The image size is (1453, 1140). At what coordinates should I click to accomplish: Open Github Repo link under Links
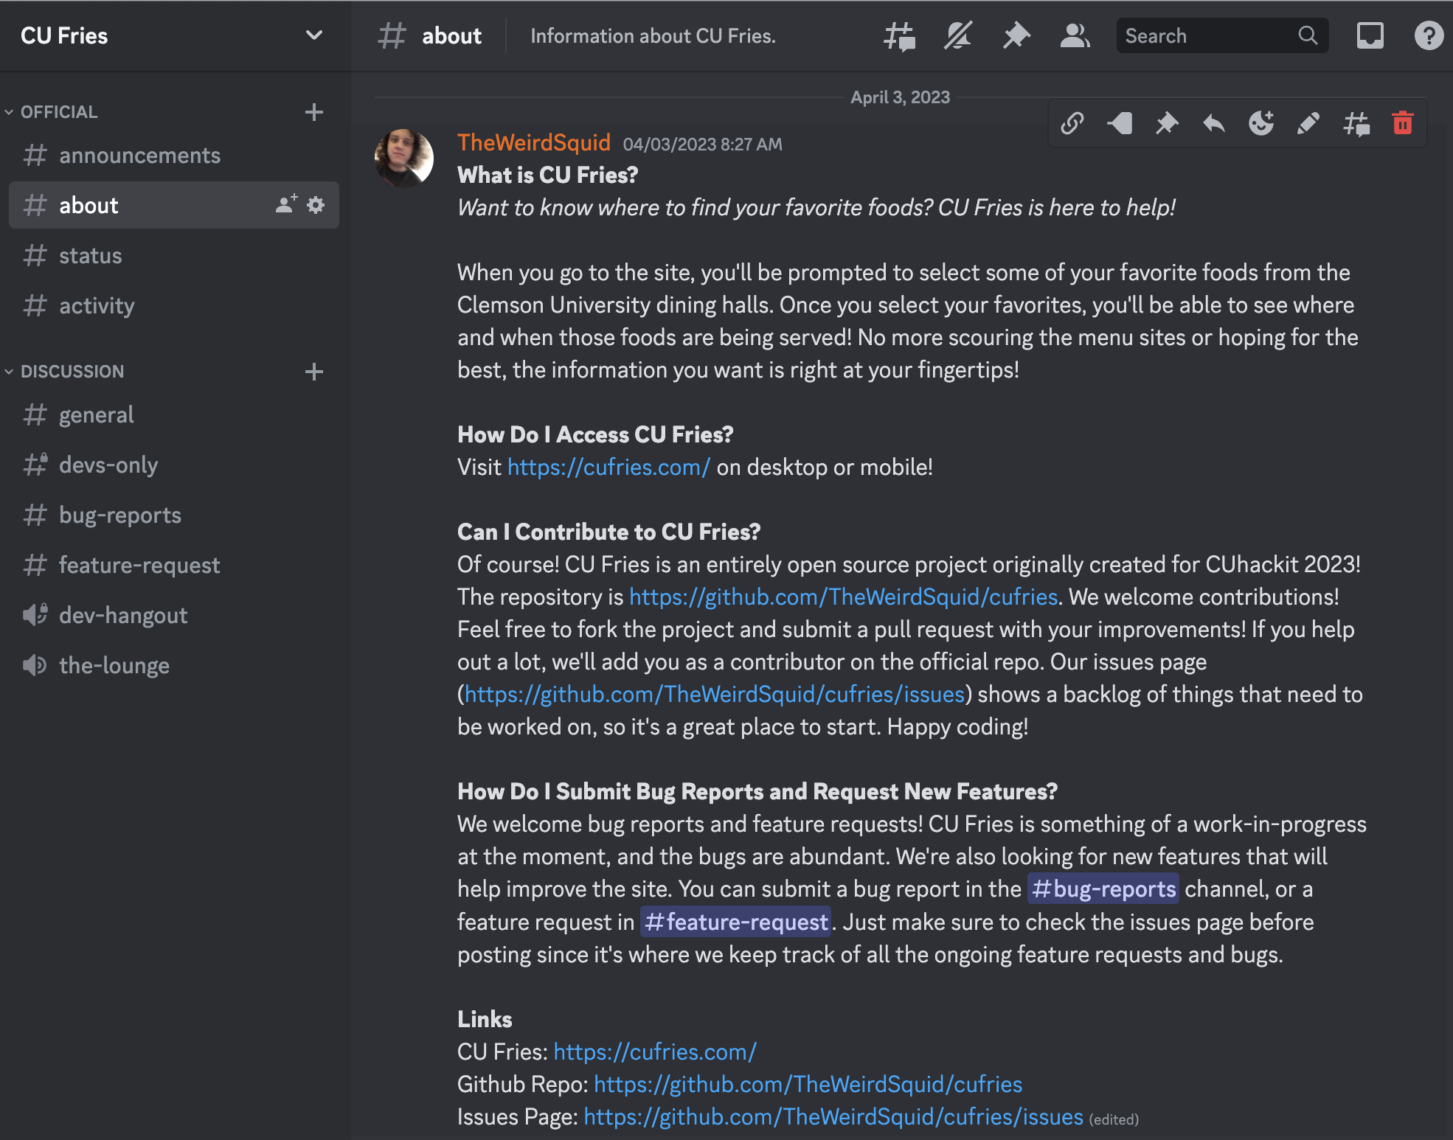808,1084
